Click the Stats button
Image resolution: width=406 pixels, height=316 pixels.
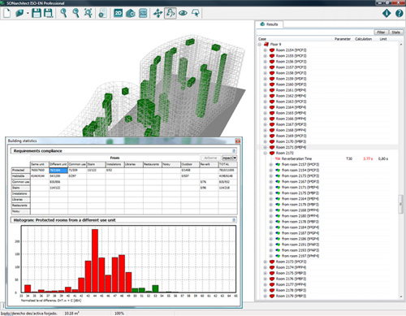pyautogui.click(x=395, y=32)
